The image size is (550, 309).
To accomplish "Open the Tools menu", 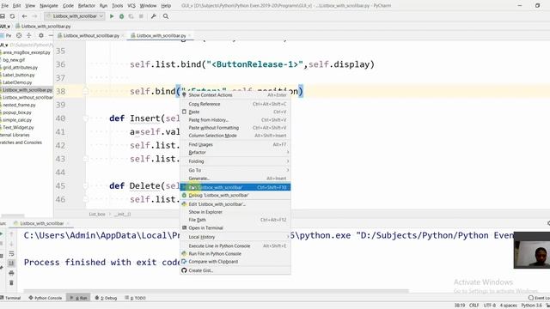I will click(117, 6).
